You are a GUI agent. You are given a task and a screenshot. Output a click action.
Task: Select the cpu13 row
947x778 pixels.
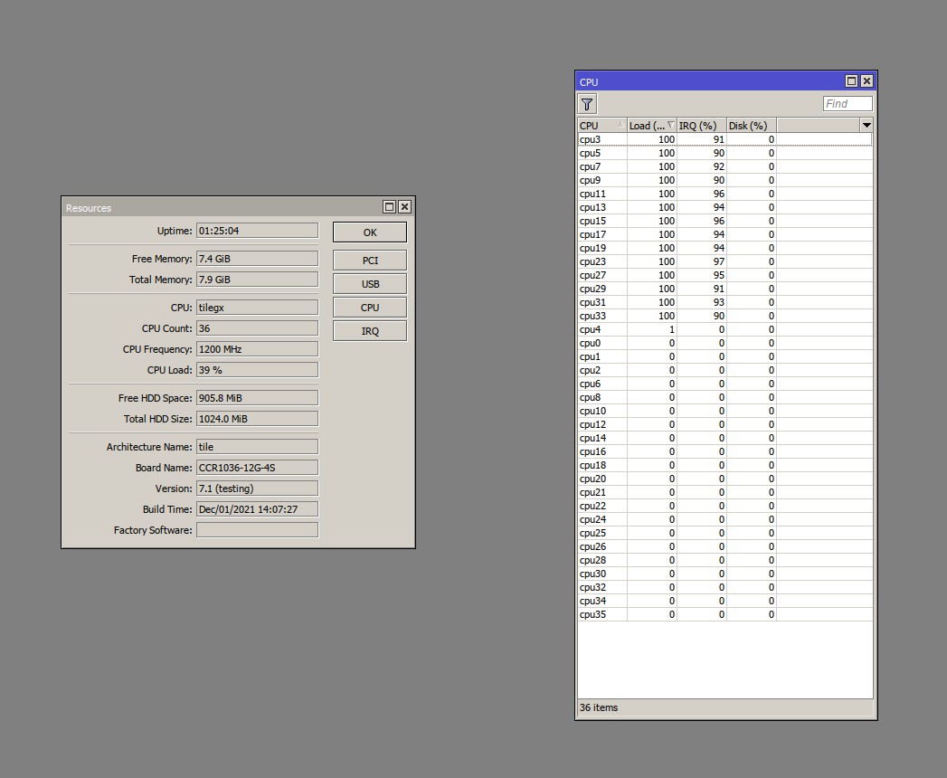[724, 207]
